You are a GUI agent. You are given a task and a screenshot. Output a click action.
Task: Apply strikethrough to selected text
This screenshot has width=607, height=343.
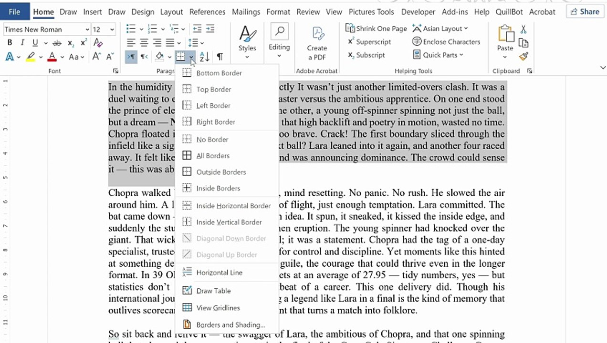tap(57, 43)
